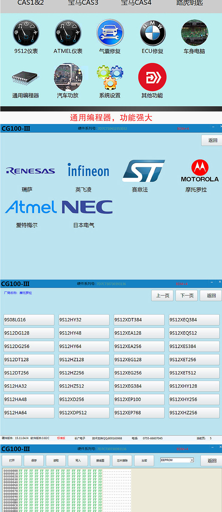222x512 pixels.
Task: Select chip 9S12DG256
Action: pos(29,346)
